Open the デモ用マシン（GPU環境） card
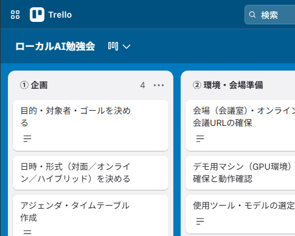295x236 pixels. coord(240,173)
